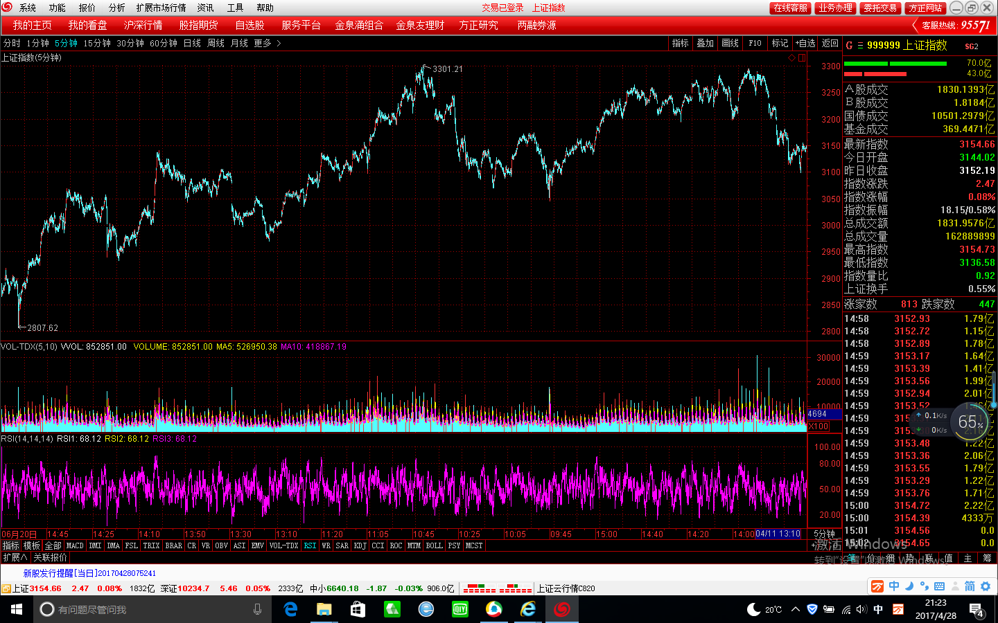Click the three-bar list icon beside 999999
The image size is (998, 623).
(x=860, y=46)
